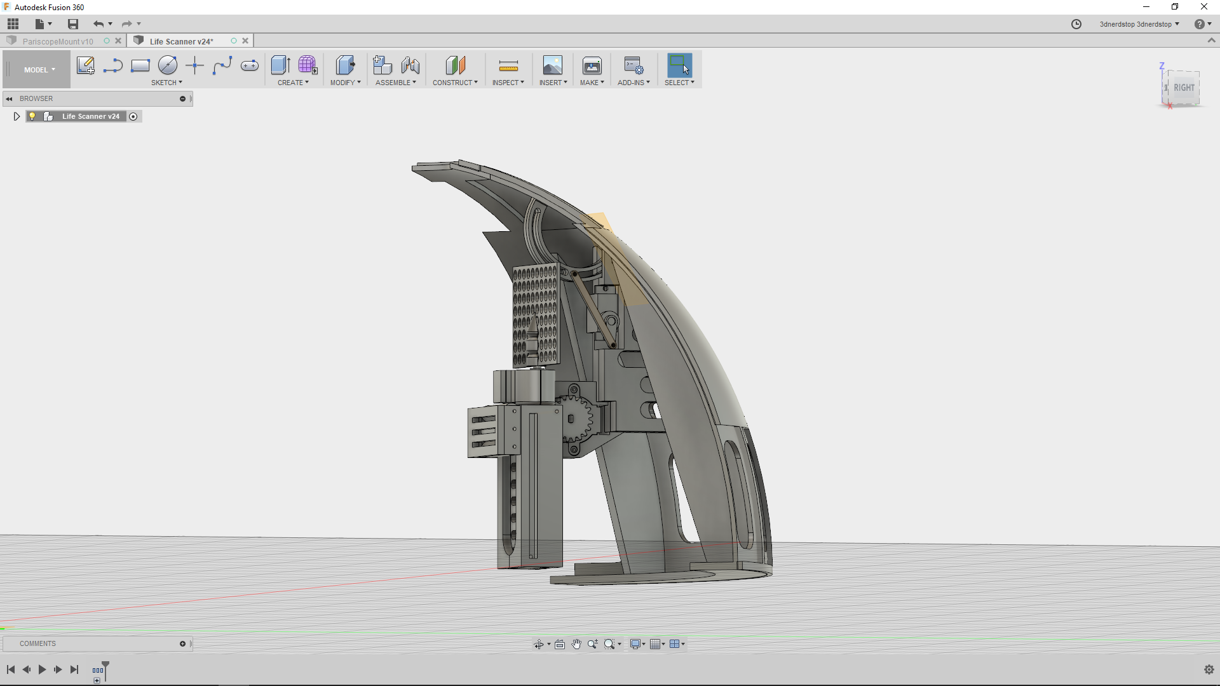This screenshot has width=1220, height=686.
Task: Open the Job Status clock icon
Action: coord(1076,24)
